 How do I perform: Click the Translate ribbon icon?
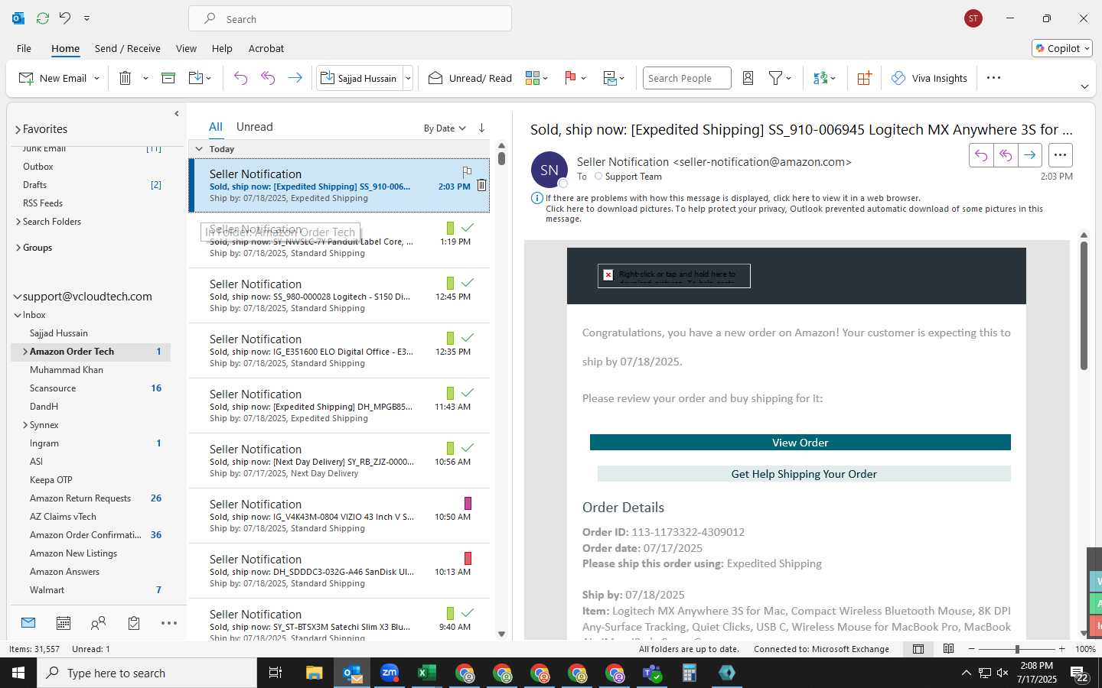pos(820,78)
